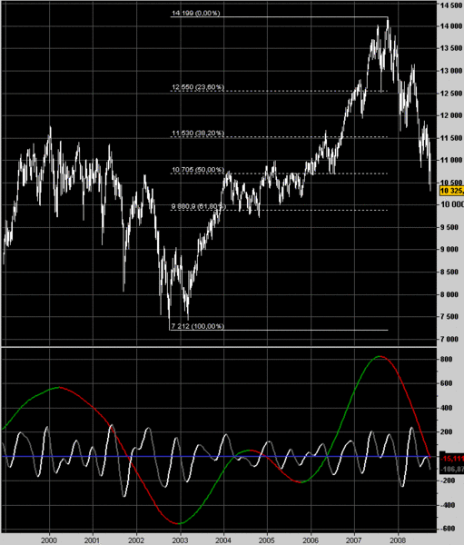This screenshot has height=545, width=464.
Task: Click the 11 000 price axis label
Action: point(452,160)
